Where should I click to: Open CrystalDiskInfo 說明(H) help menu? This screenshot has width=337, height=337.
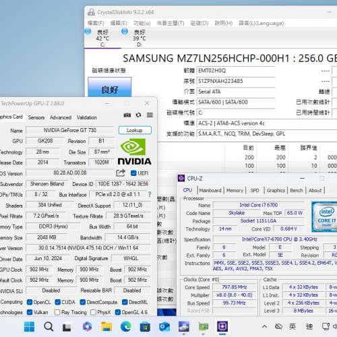[223, 23]
